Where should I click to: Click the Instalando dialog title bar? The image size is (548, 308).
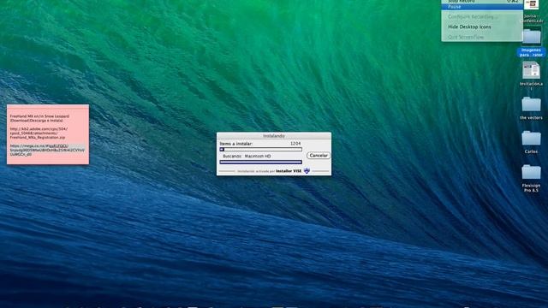(x=274, y=135)
